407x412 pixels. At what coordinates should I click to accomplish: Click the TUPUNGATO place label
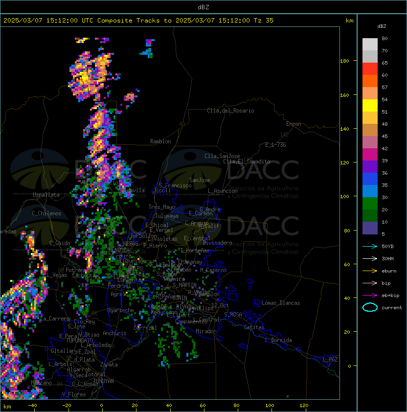pos(79,340)
